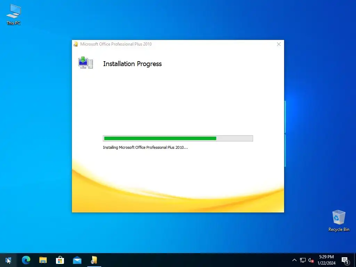Click the 'Installing Microsoft Office Professional Plus 2010...' text

click(x=145, y=147)
